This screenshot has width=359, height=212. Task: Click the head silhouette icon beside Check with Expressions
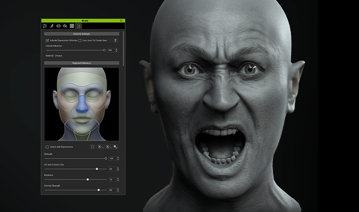click(x=93, y=147)
